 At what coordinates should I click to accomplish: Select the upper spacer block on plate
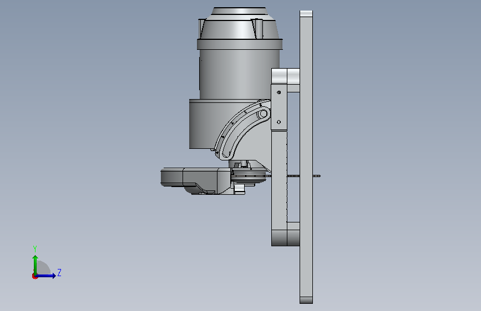pyautogui.click(x=286, y=77)
